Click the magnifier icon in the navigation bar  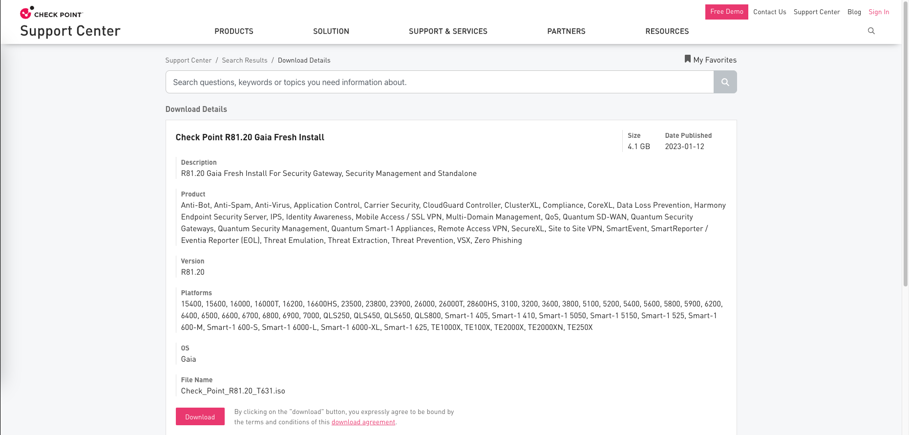pyautogui.click(x=871, y=31)
